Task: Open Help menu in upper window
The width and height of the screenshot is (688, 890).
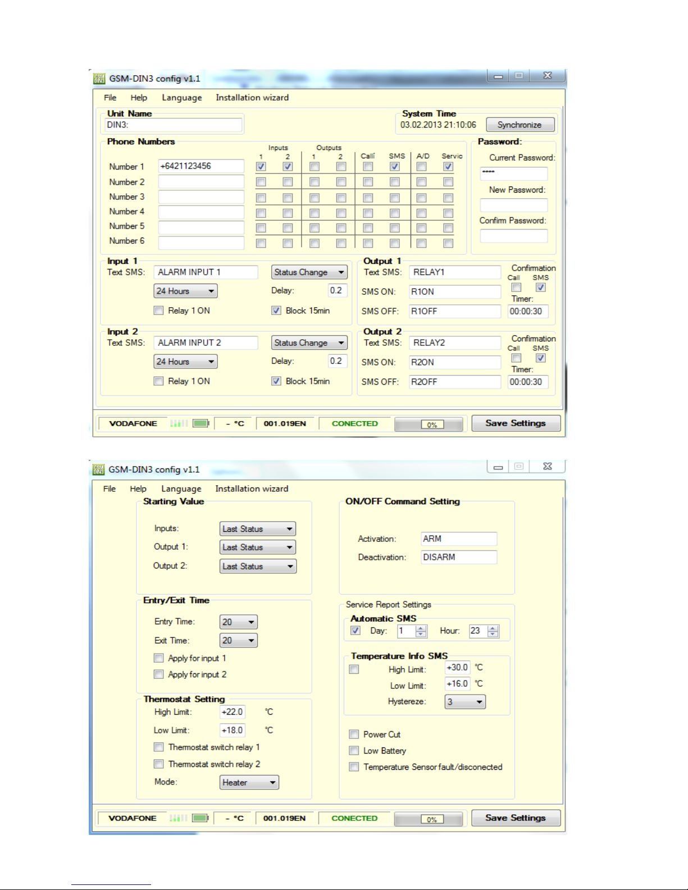Action: [139, 98]
